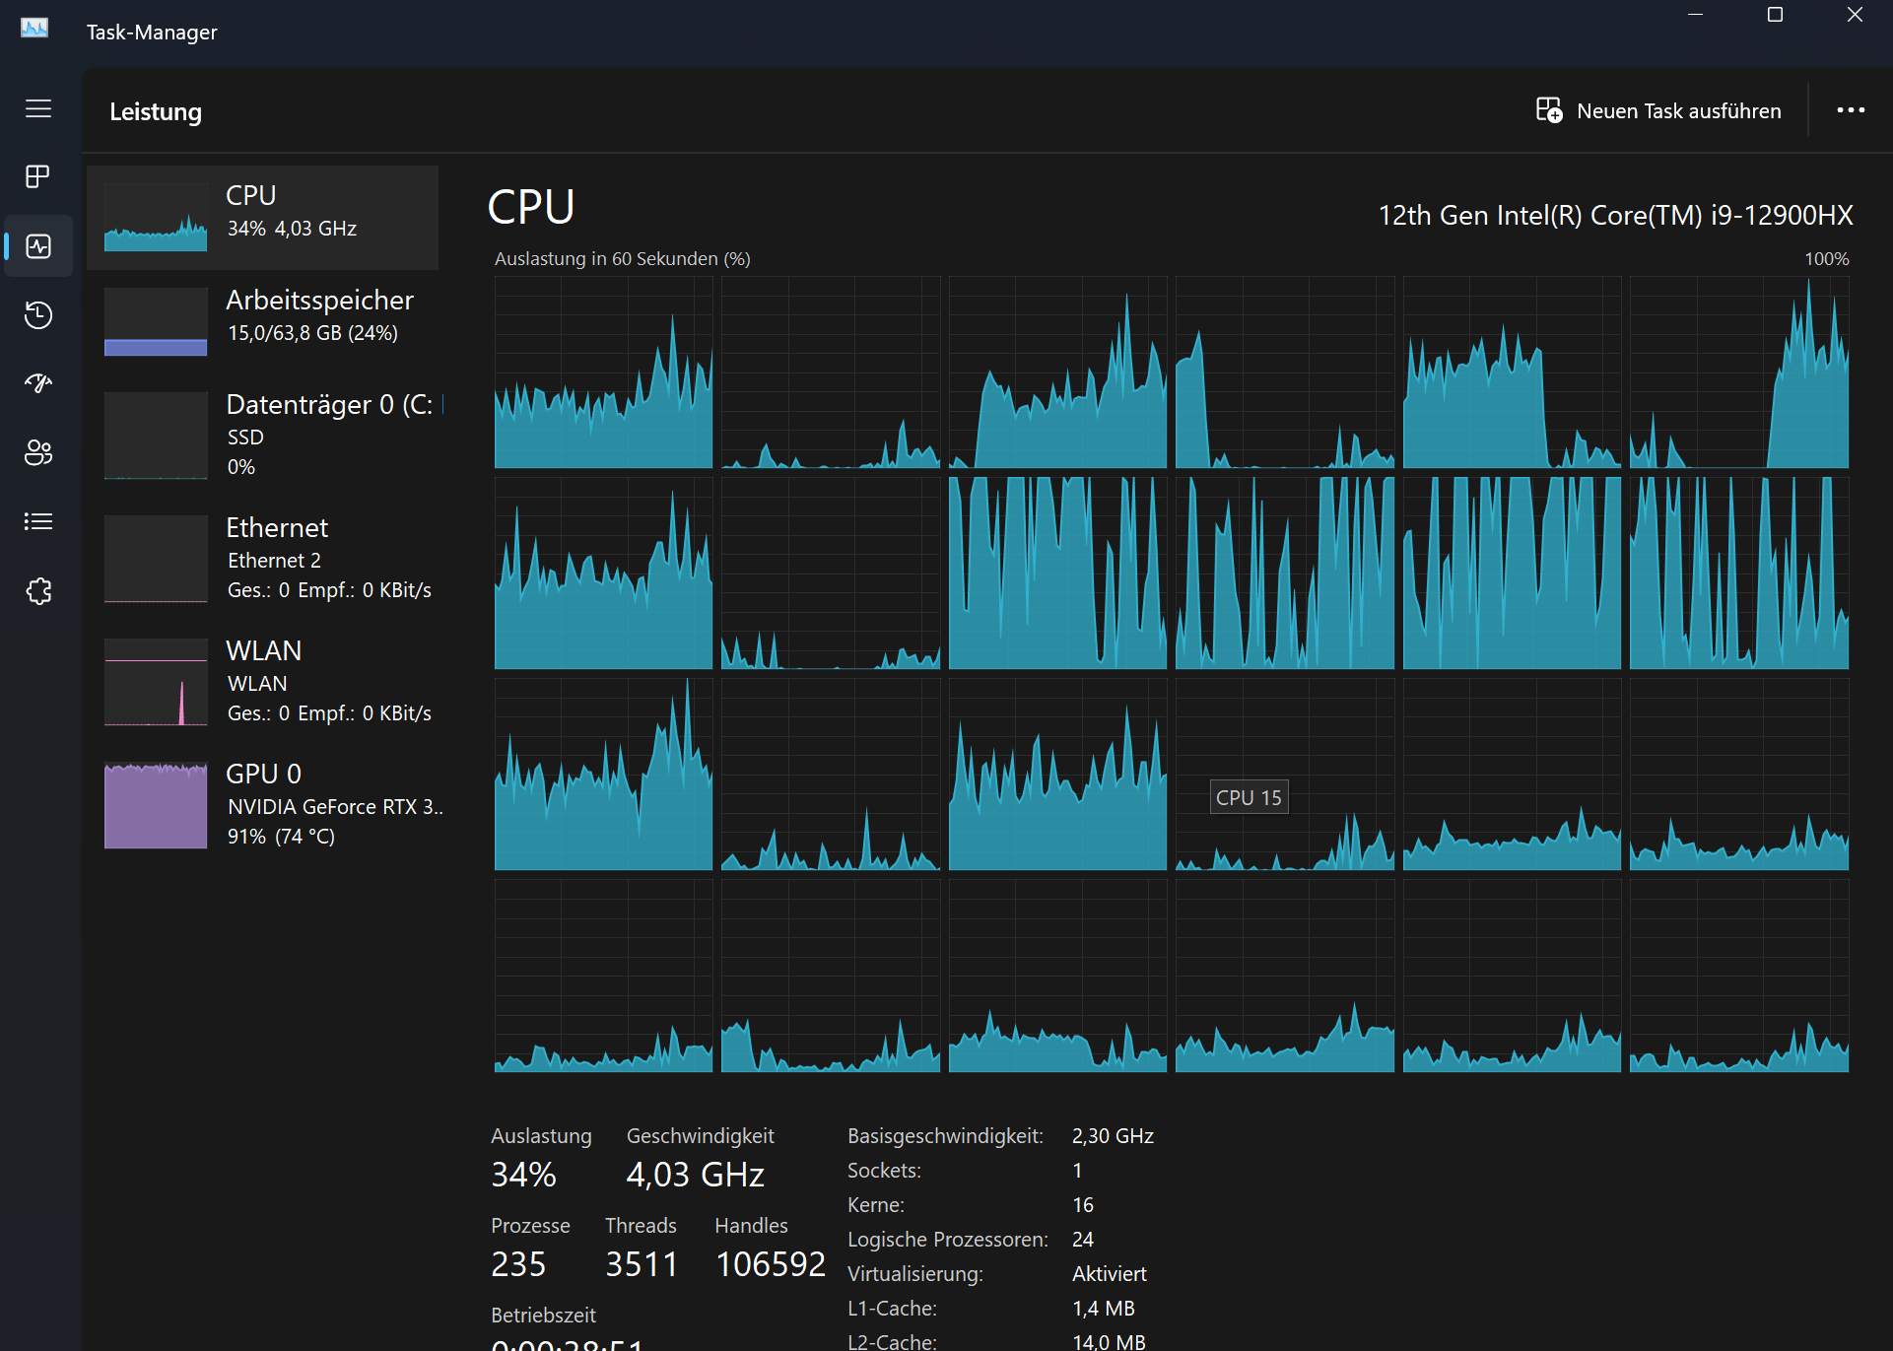Open the Startup apps page icon

coord(38,383)
